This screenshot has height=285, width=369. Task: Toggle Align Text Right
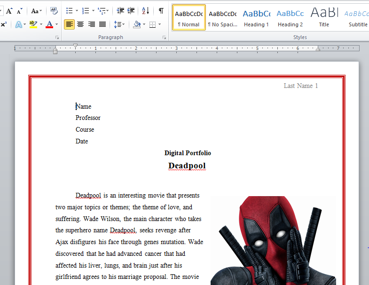(x=91, y=24)
